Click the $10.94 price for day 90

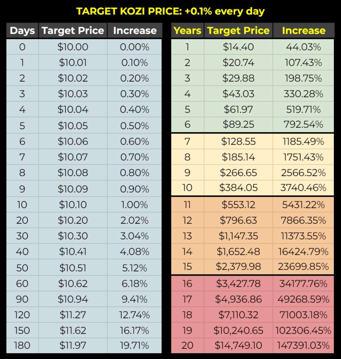73,299
